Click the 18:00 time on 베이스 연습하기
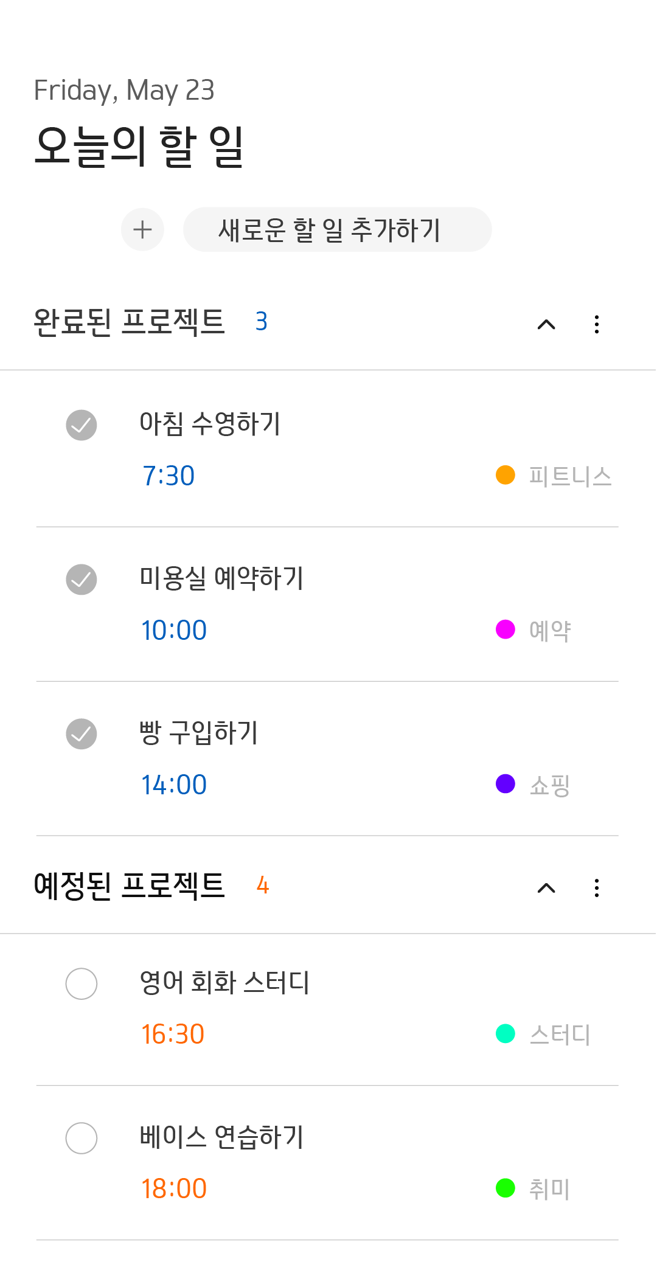Image resolution: width=657 pixels, height=1262 pixels. point(174,1188)
